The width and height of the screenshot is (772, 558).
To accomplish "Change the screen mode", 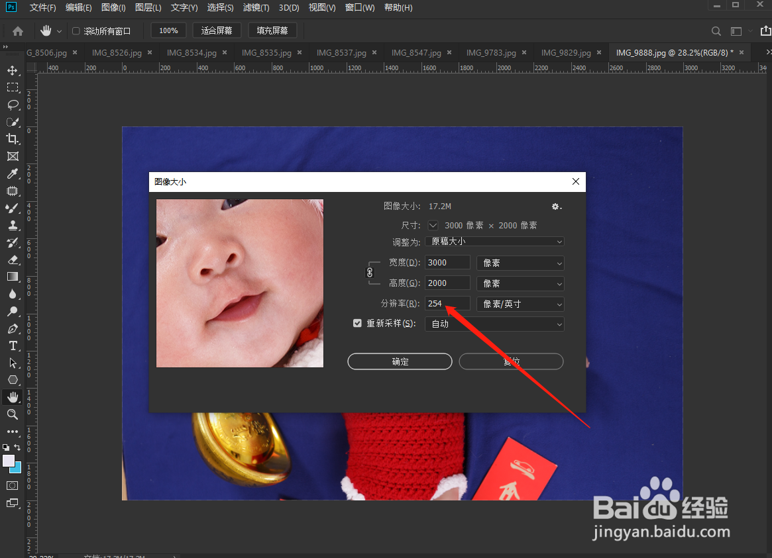I will tap(13, 503).
